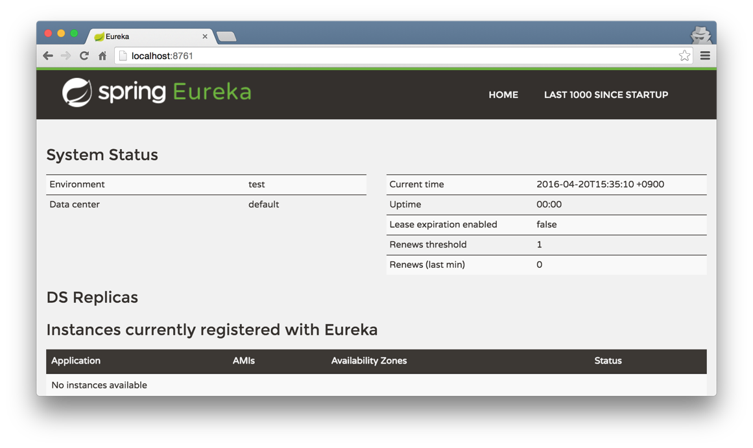
Task: Open a new tab with the blank tab button
Action: click(x=226, y=36)
